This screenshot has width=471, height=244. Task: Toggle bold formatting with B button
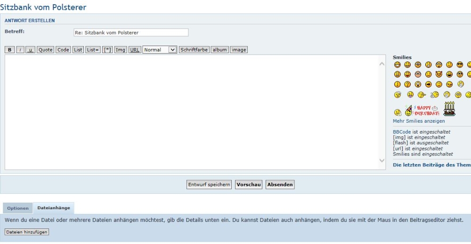tap(10, 50)
